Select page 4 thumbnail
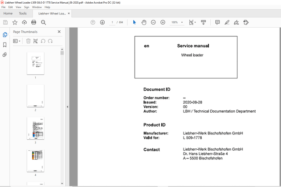Viewport: 281px width, 187px height. [x=35, y=161]
